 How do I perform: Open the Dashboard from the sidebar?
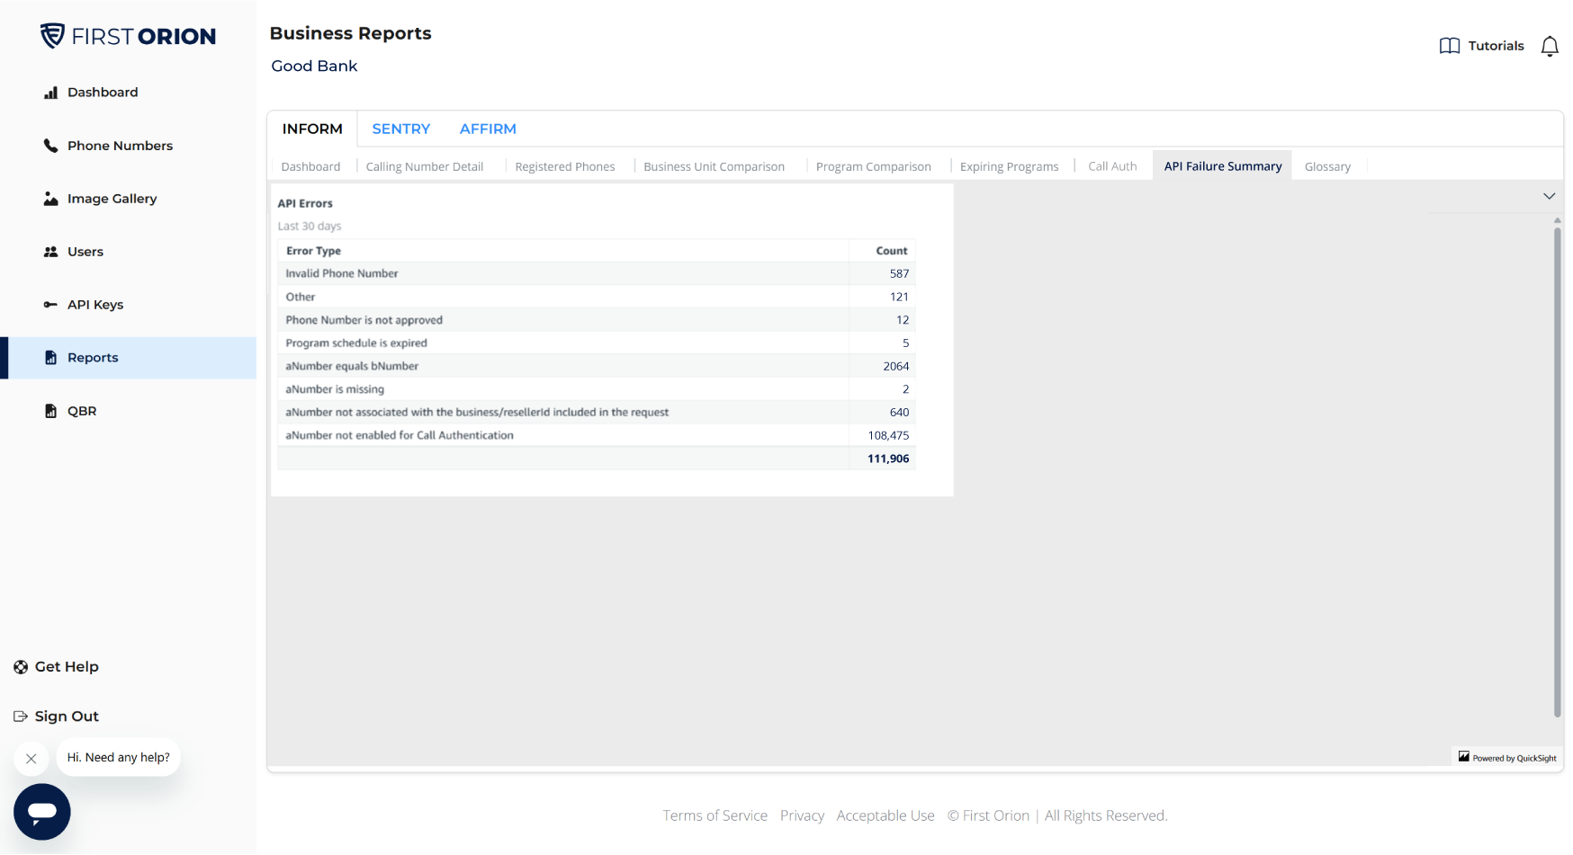(x=102, y=92)
